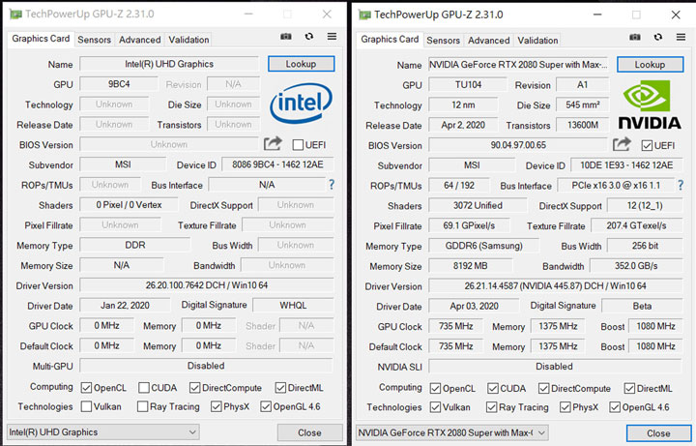This screenshot has width=696, height=446.
Task: Click Shaders value 3072 Unified
Action: 478,206
